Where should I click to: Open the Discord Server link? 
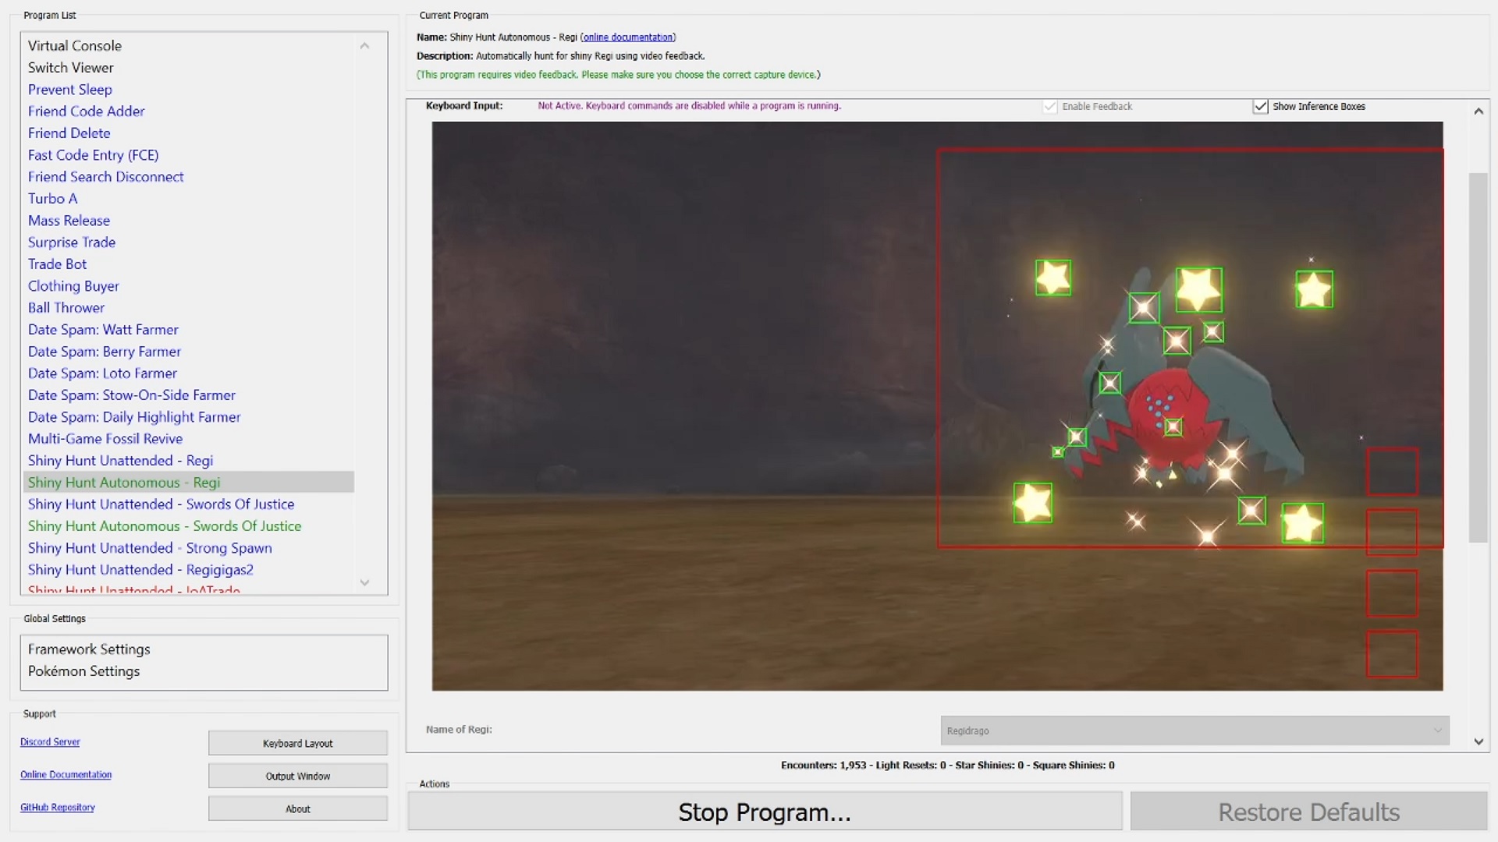(x=50, y=742)
